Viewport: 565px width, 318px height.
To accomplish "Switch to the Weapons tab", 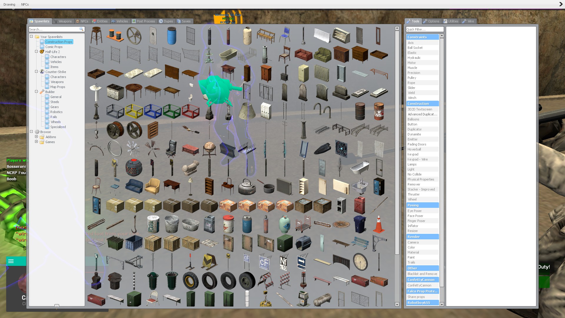I will pyautogui.click(x=63, y=21).
